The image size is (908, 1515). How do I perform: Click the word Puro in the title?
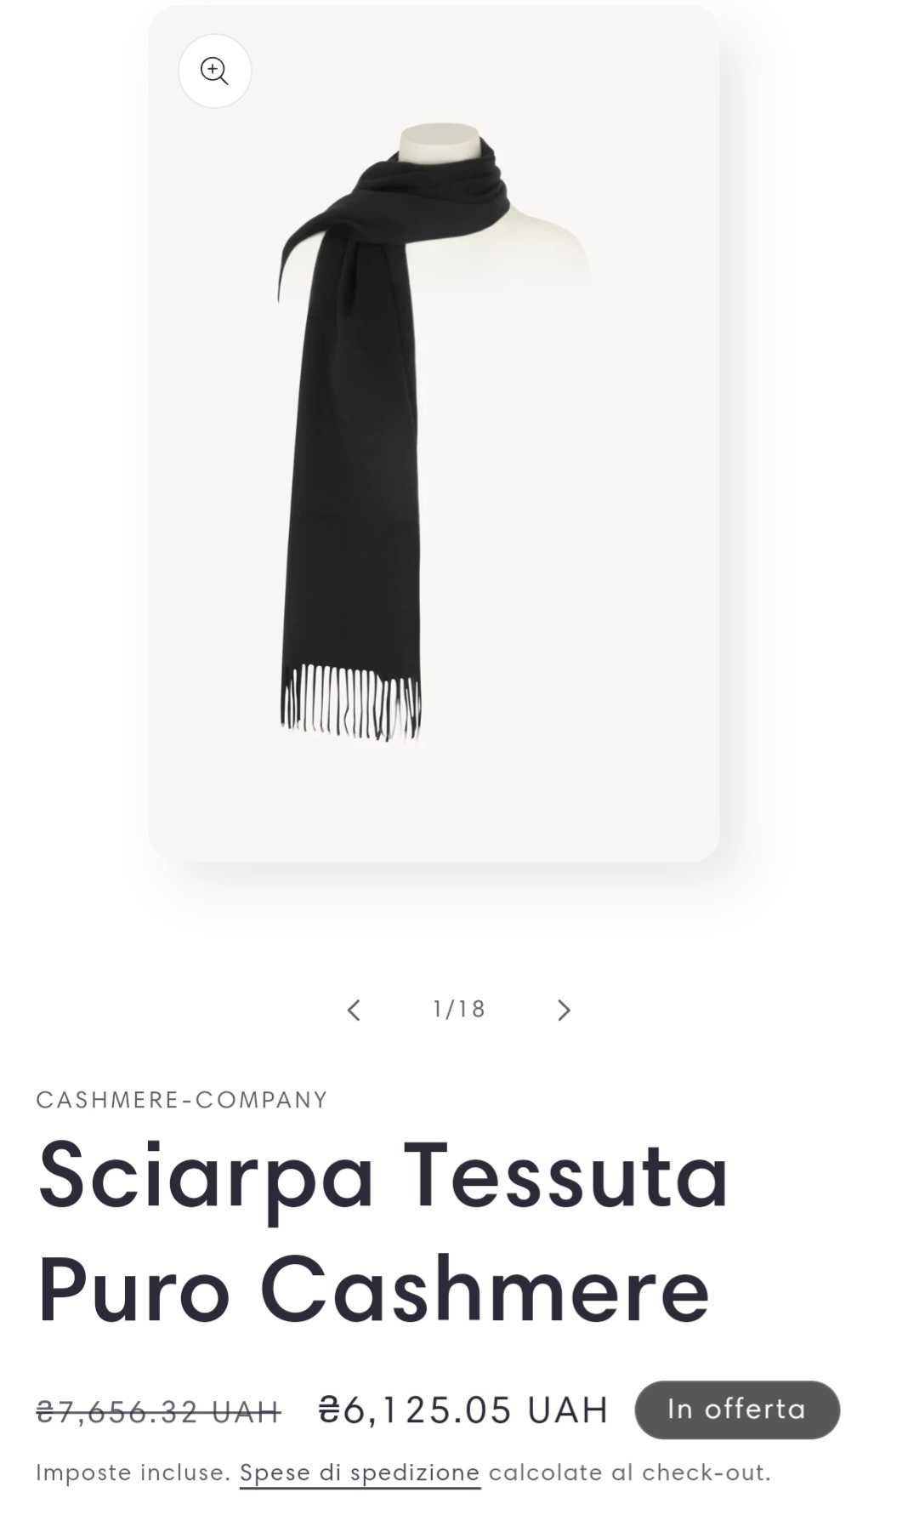click(134, 1290)
